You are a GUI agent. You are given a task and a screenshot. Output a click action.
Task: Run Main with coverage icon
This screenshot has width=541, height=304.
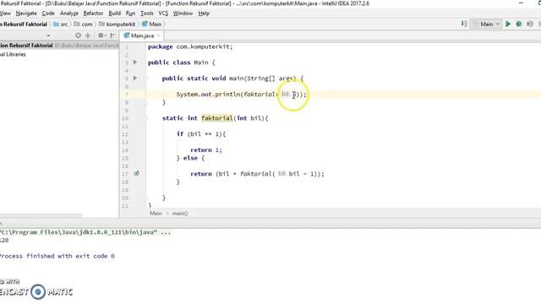tap(530, 24)
